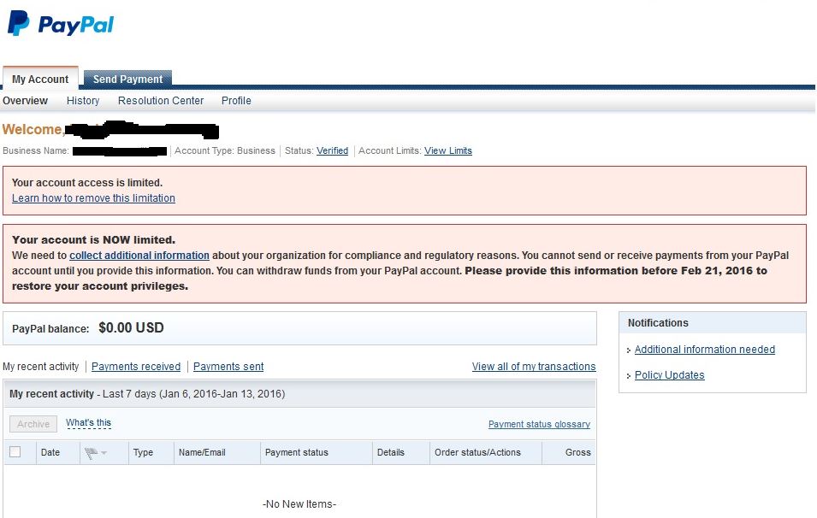817x518 pixels.
Task: Click the Name/Email column header
Action: [202, 452]
